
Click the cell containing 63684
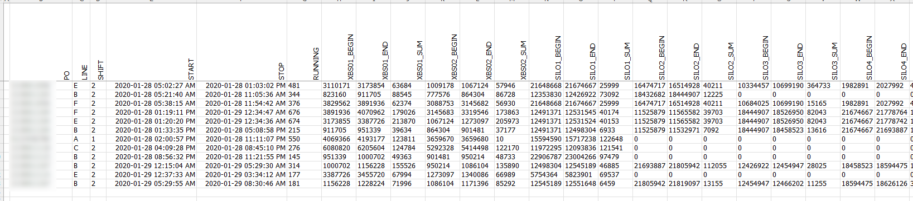coord(408,86)
